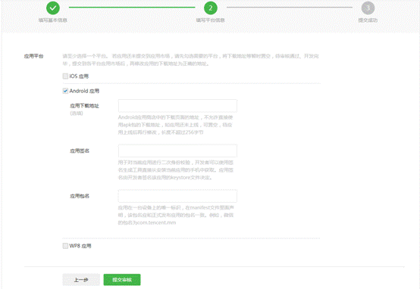
Task: Click the step label under the checkmark icon
Action: [x=53, y=20]
